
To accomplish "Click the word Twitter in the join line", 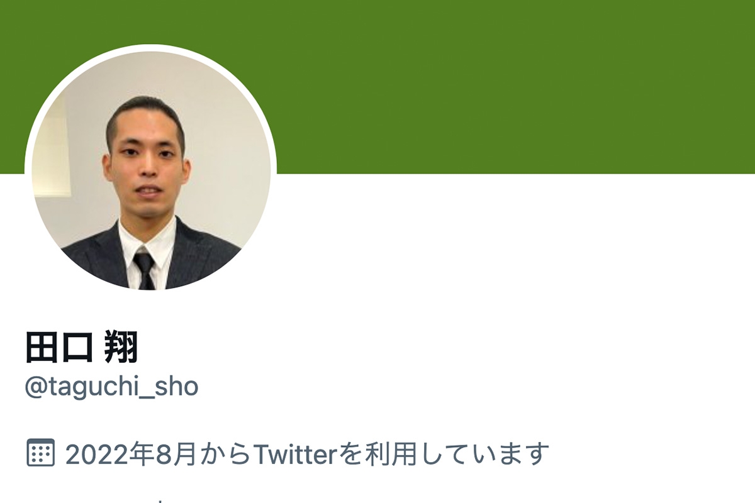I will click(x=296, y=453).
